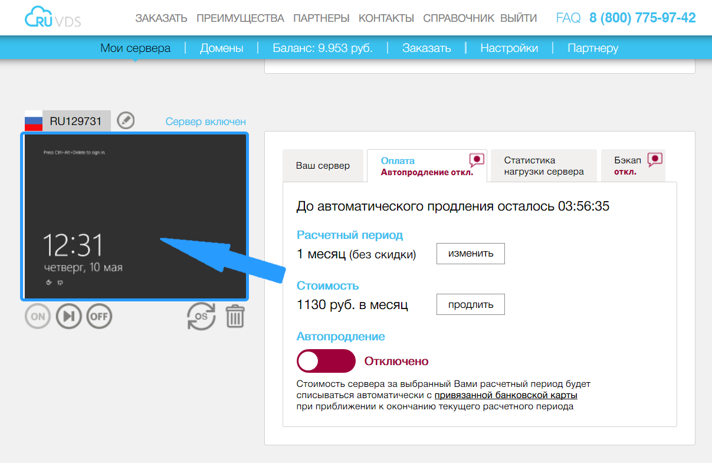Click the продлить button
The height and width of the screenshot is (463, 712).
coord(470,305)
